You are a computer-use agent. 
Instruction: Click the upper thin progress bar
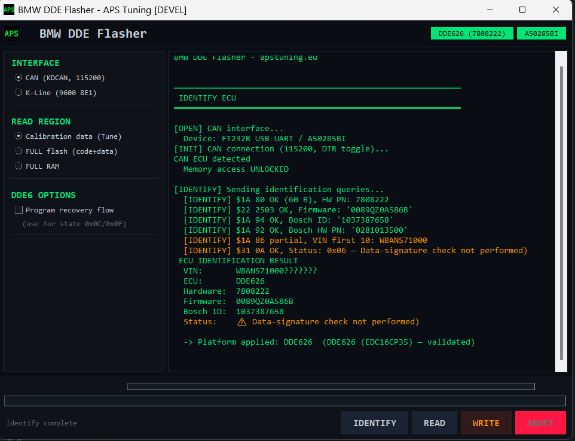(x=331, y=387)
